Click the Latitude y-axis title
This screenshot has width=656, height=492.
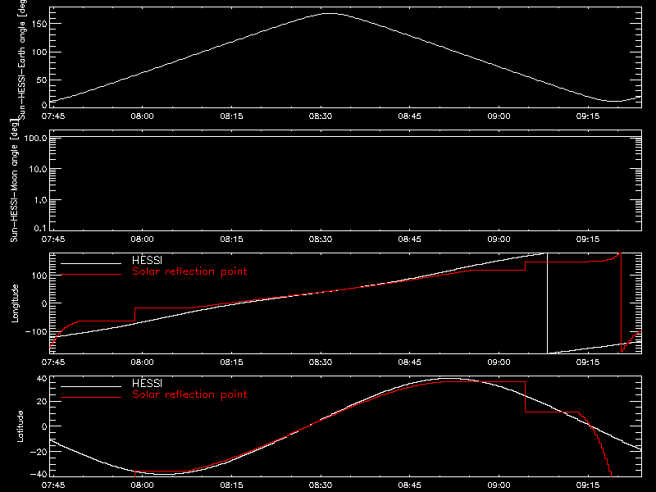20,426
